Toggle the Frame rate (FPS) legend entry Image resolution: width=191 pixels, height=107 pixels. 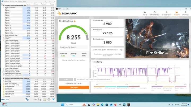(x=99, y=87)
